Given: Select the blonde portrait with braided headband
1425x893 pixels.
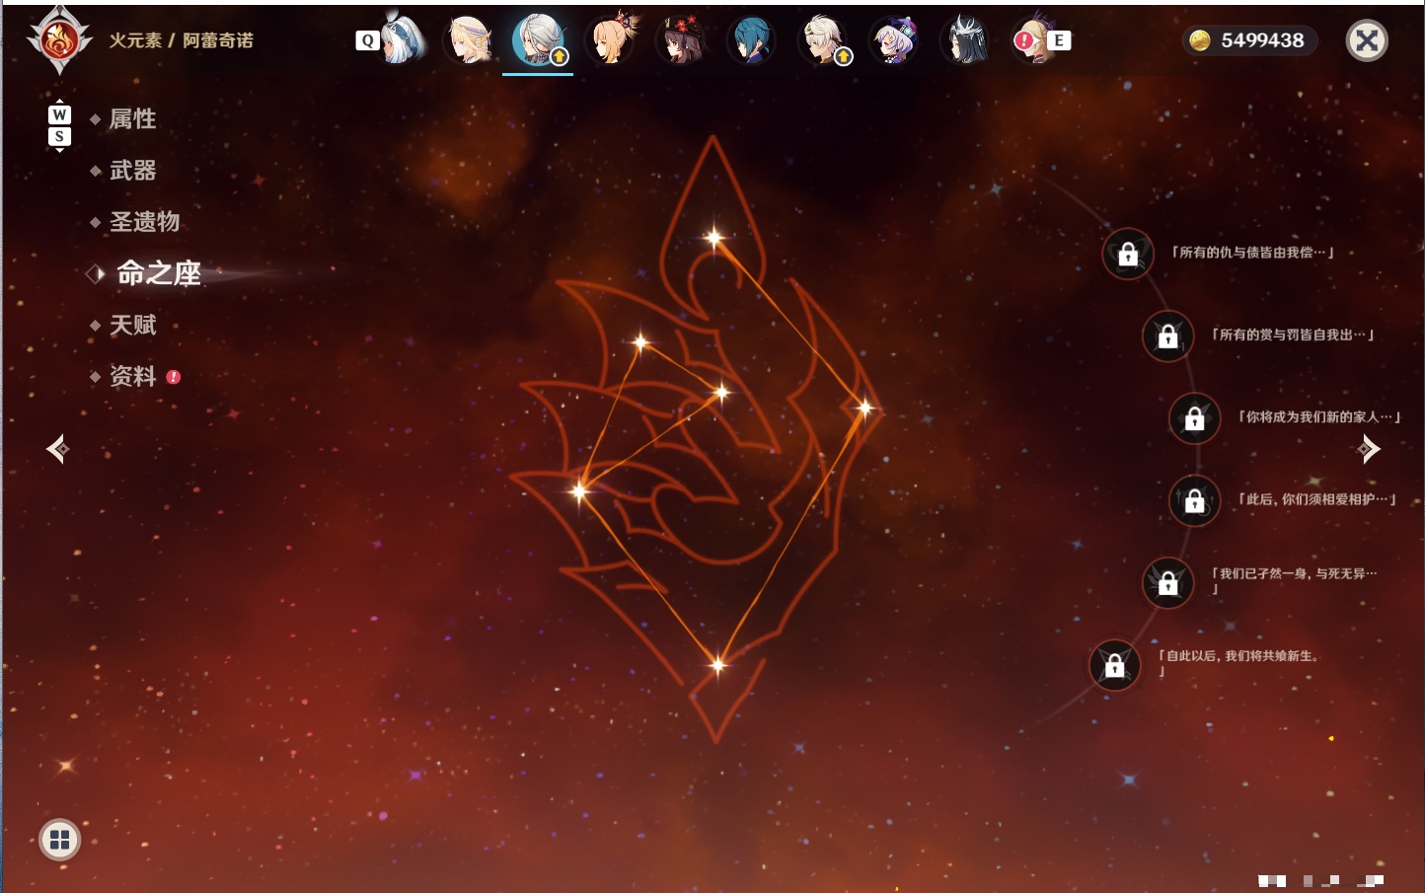Looking at the screenshot, I should point(469,40).
